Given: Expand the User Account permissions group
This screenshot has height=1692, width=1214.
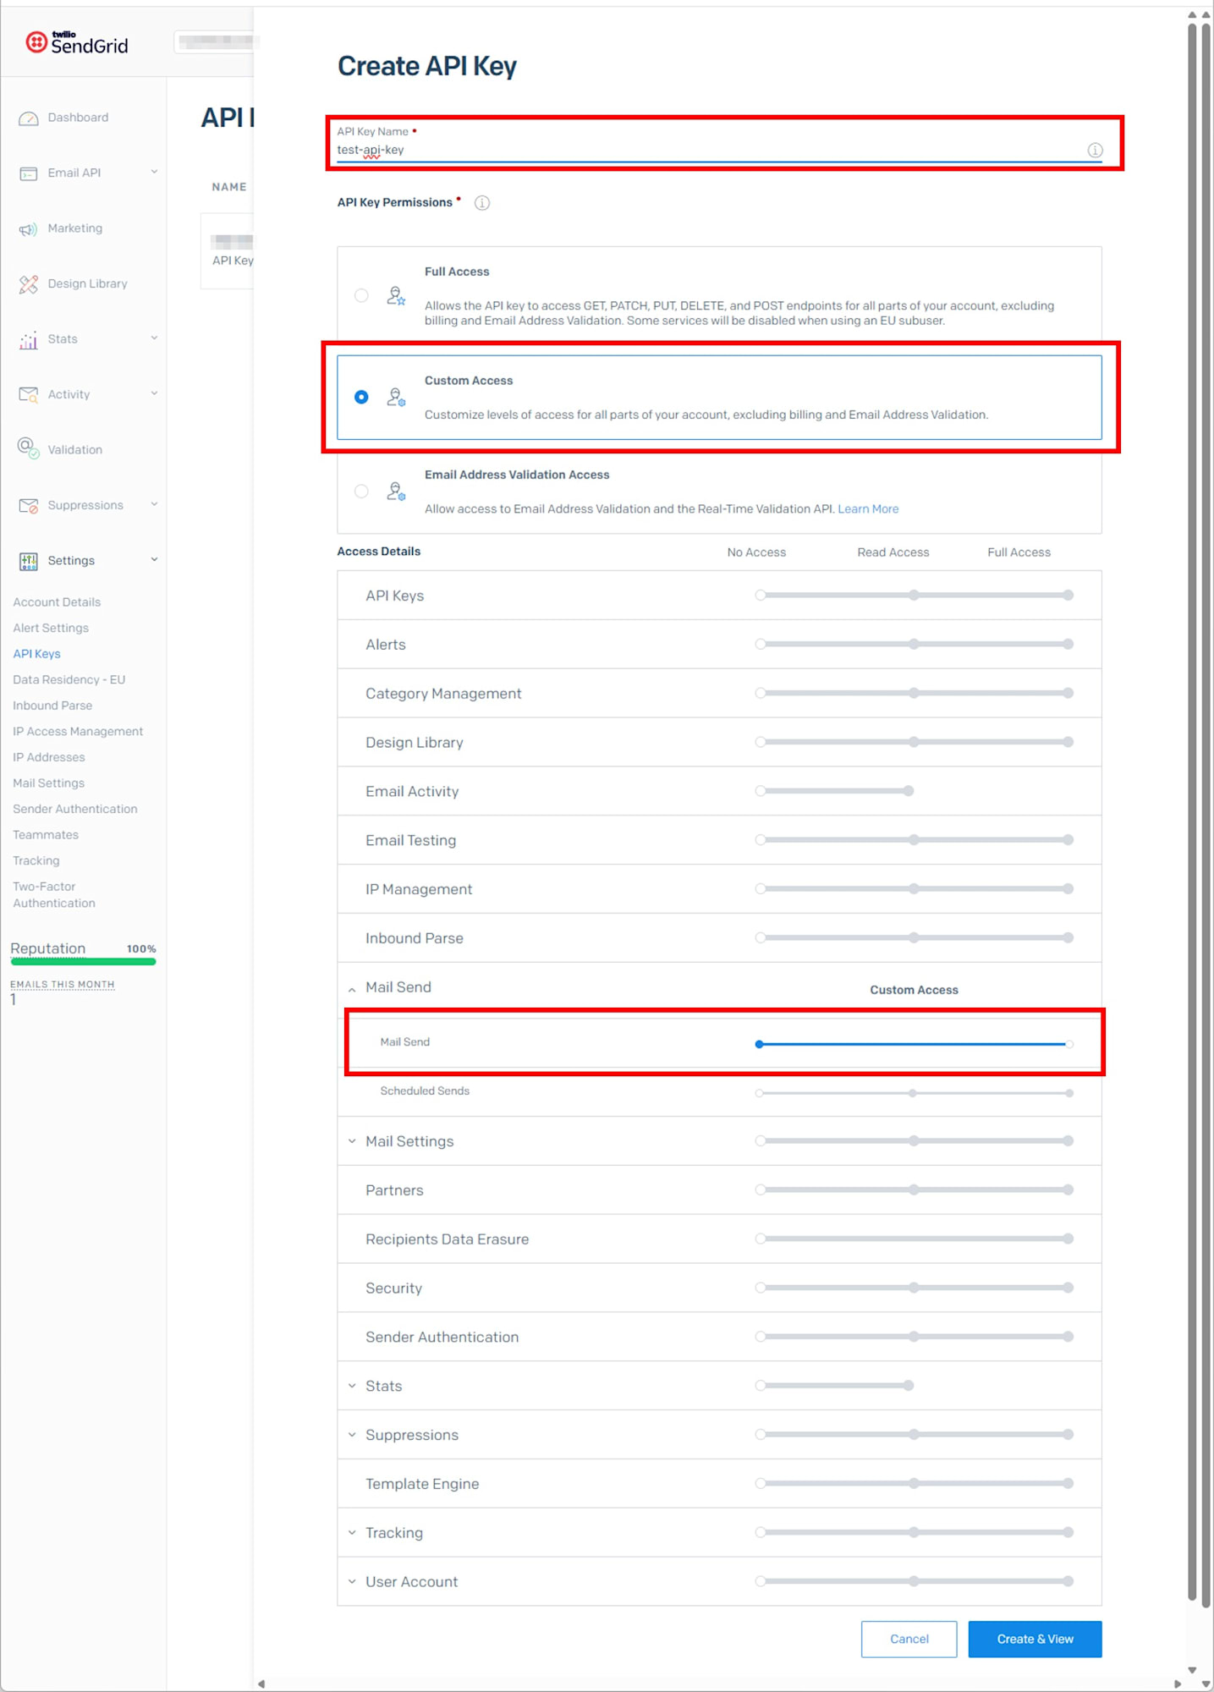Looking at the screenshot, I should (x=352, y=1582).
